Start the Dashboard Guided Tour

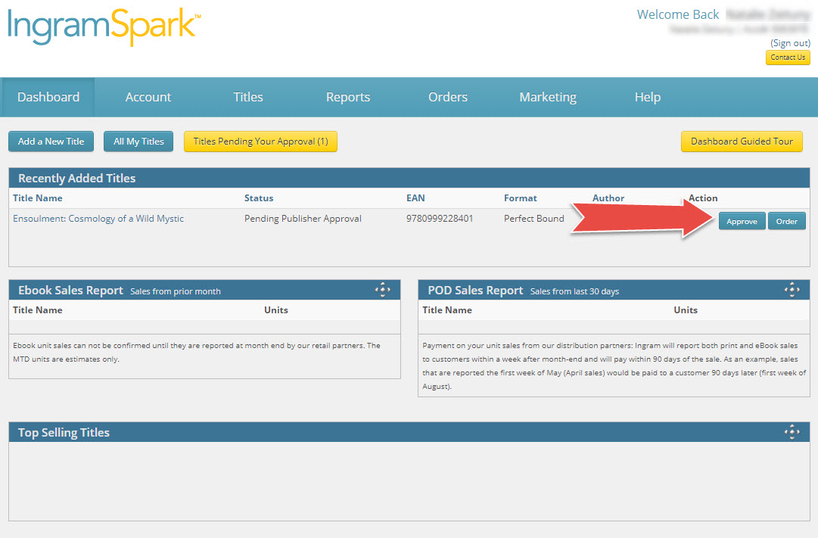pos(742,141)
